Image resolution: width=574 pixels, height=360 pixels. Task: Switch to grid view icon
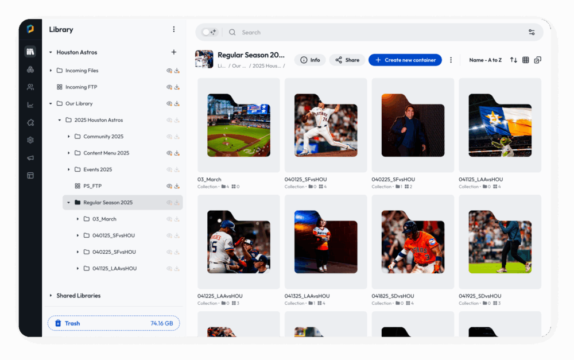[x=526, y=60]
